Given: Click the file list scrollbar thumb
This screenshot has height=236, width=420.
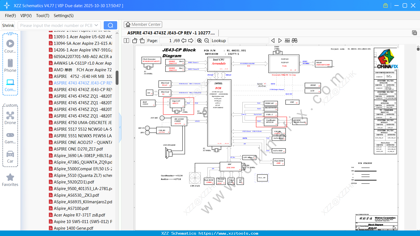Looking at the screenshot, I should pos(117,78).
